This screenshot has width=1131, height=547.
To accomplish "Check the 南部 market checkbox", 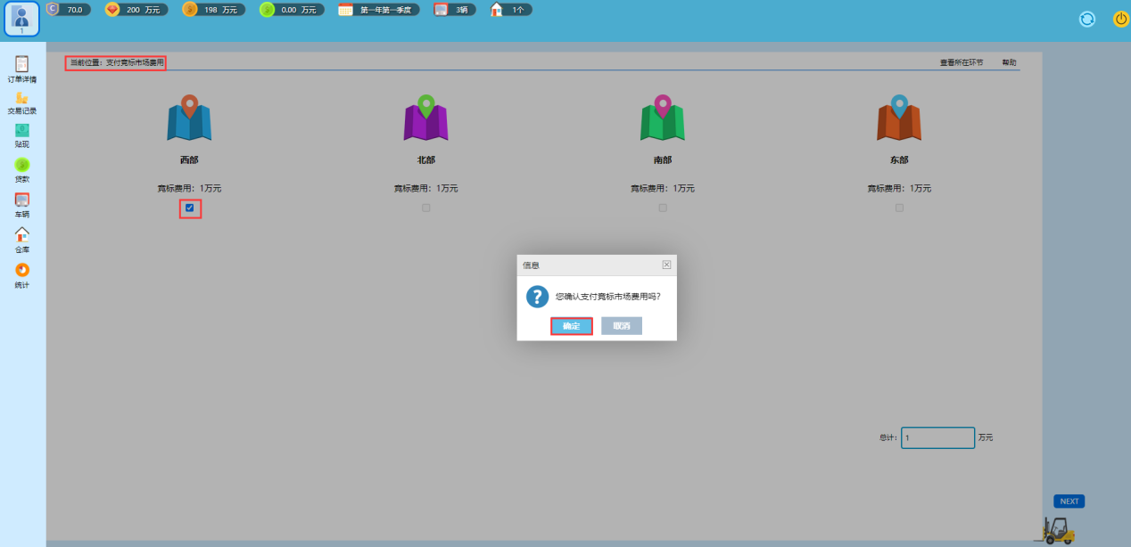I will point(663,208).
